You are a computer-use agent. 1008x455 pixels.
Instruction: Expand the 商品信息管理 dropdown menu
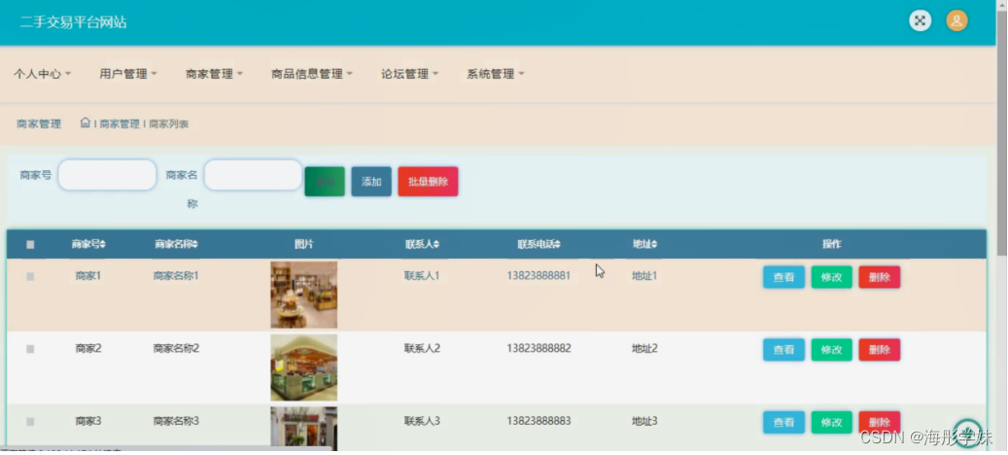coord(312,74)
